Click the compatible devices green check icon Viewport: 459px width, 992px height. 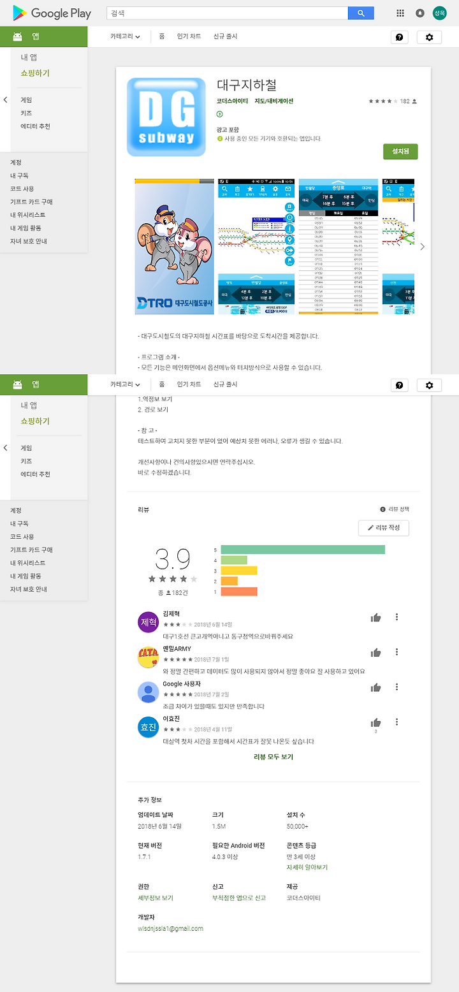(x=220, y=138)
